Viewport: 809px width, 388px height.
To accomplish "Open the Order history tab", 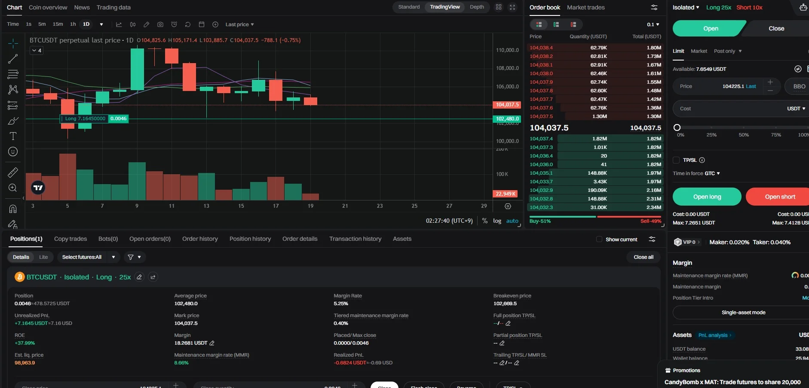I will pyautogui.click(x=200, y=239).
